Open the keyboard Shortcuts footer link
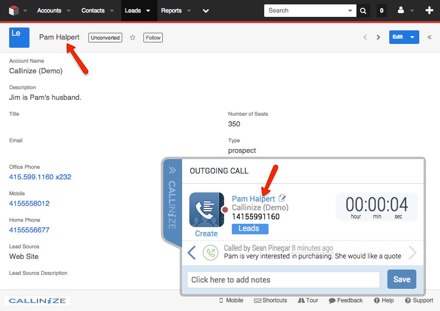The image size is (440, 311). 270,300
